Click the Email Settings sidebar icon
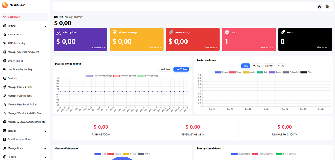 tap(5, 61)
